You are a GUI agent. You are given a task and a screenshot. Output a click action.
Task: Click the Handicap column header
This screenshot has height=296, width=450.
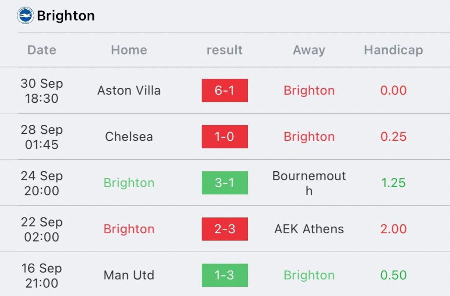pos(393,50)
